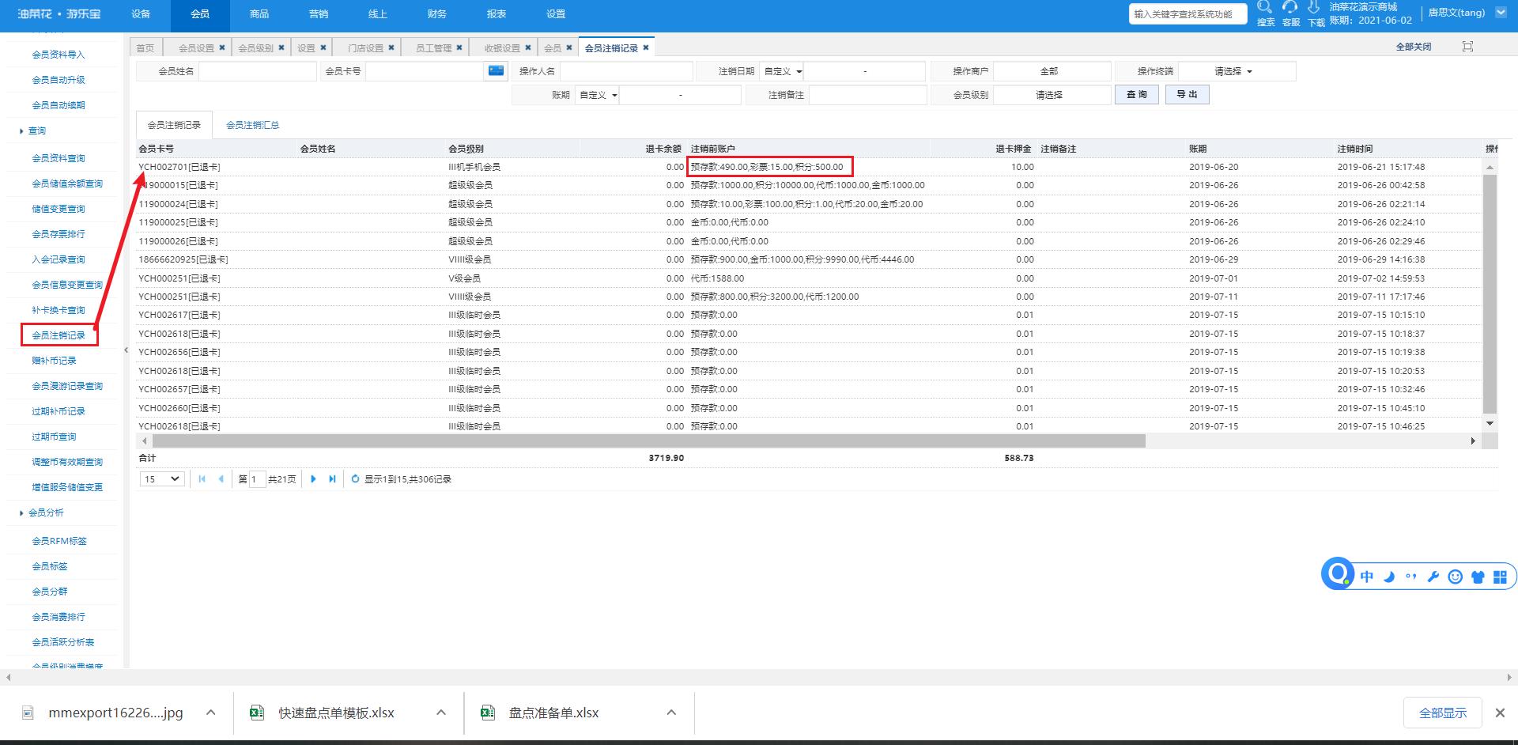This screenshot has height=745, width=1518.
Task: Click the card reader icon next to 会员卡号
Action: click(x=496, y=71)
